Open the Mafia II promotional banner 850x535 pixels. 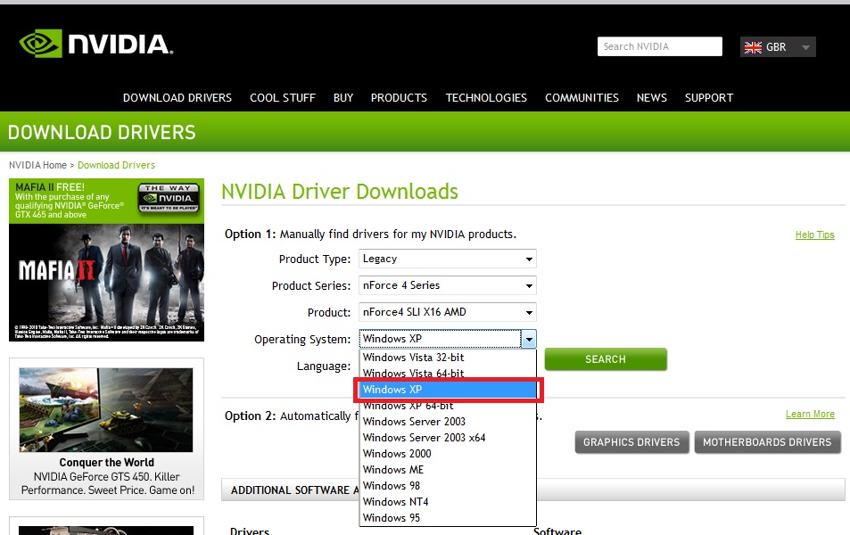[106, 259]
